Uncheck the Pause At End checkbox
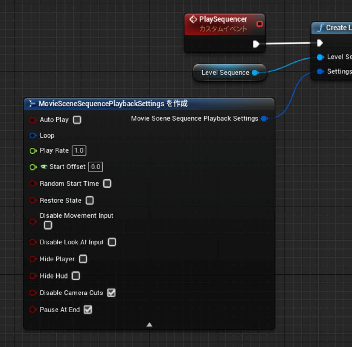Image resolution: width=352 pixels, height=347 pixels. 88,309
